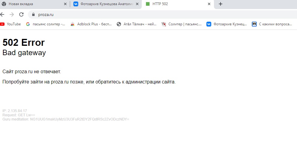The image size is (297, 141).
Task: Click the Guru meditation code line
Action: point(66,119)
